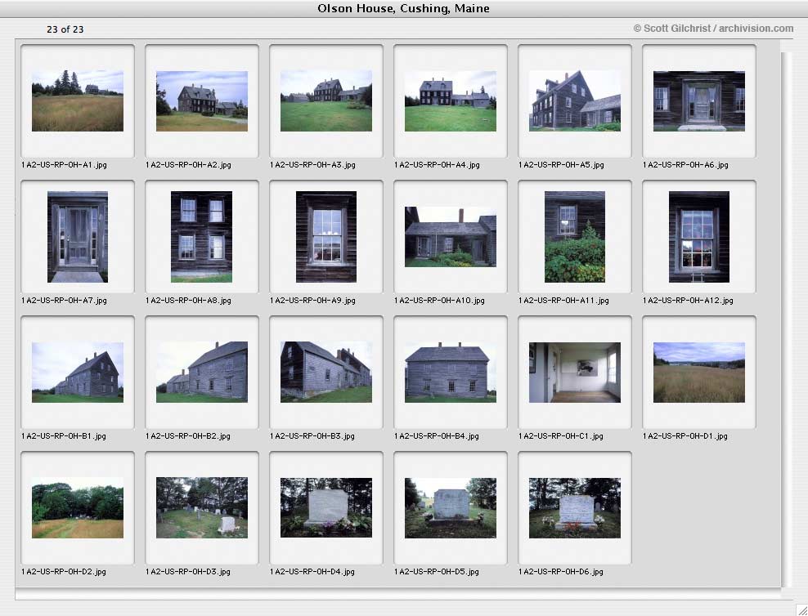Open the 1A2-US-RP-OH-A4.jpg house thumbnail

tap(451, 100)
